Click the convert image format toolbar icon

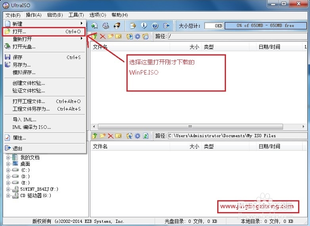coord(94,26)
